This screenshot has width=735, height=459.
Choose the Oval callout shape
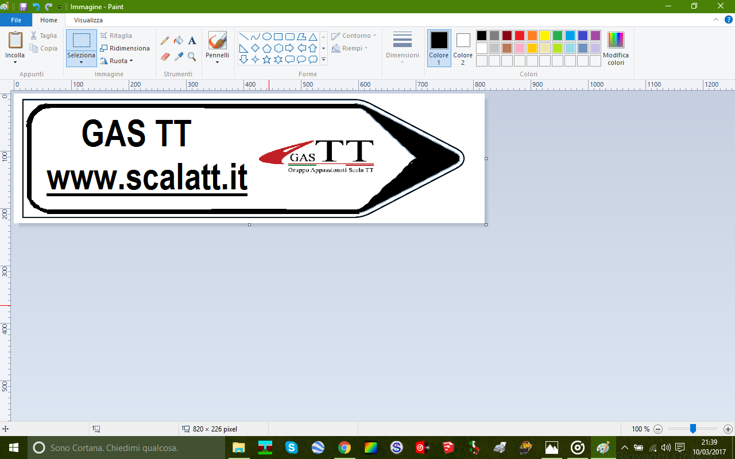(x=301, y=59)
